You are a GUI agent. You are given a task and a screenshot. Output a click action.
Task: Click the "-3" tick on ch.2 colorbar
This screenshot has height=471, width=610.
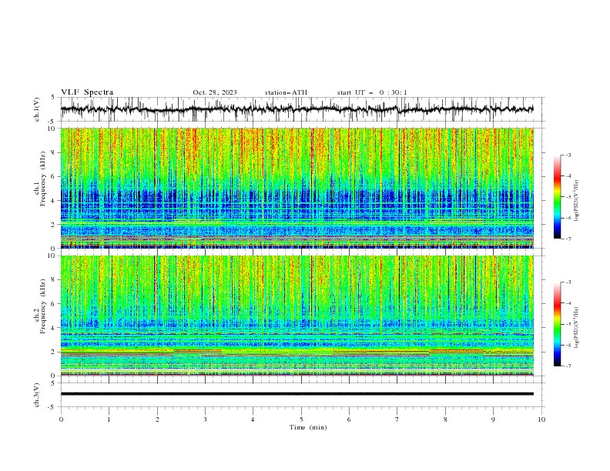[x=568, y=282]
